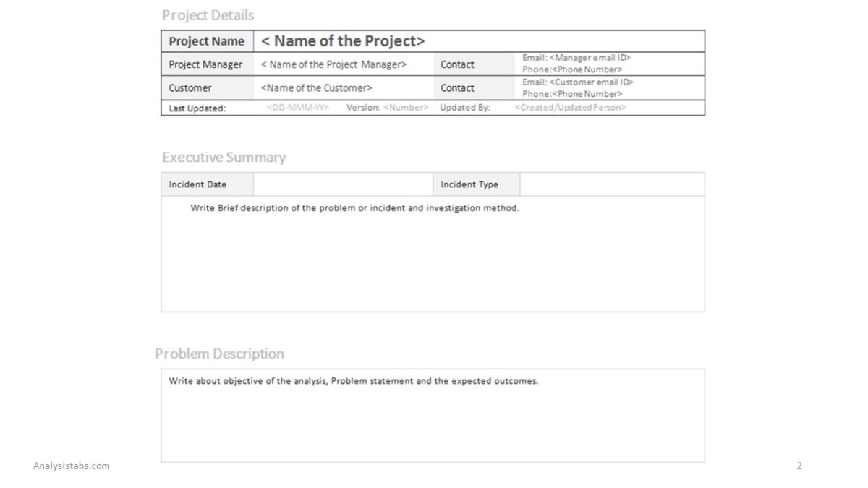The height and width of the screenshot is (488, 868).
Task: Open the Analysistabs.com footer link
Action: (x=72, y=466)
